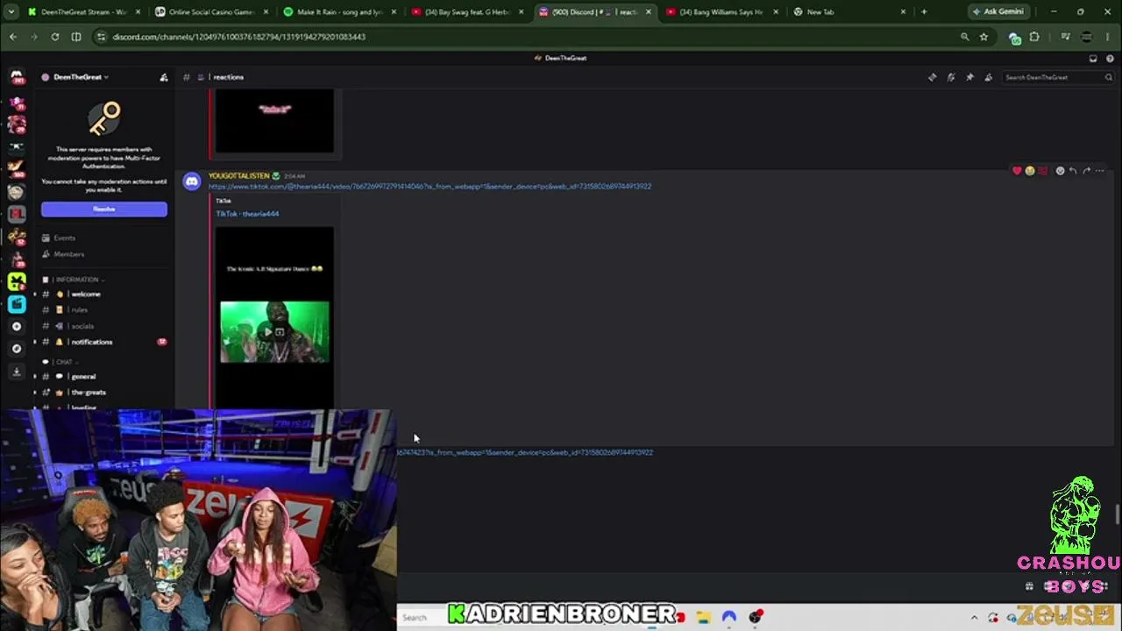
Task: Switch to Online Social Casino Games tab
Action: click(x=211, y=12)
